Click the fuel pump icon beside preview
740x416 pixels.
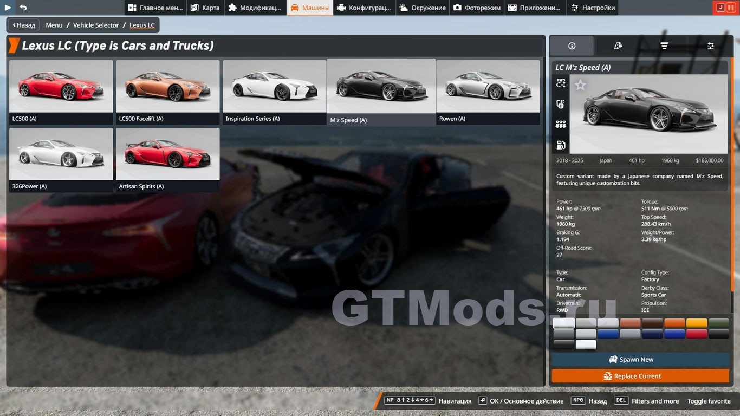[x=561, y=145]
